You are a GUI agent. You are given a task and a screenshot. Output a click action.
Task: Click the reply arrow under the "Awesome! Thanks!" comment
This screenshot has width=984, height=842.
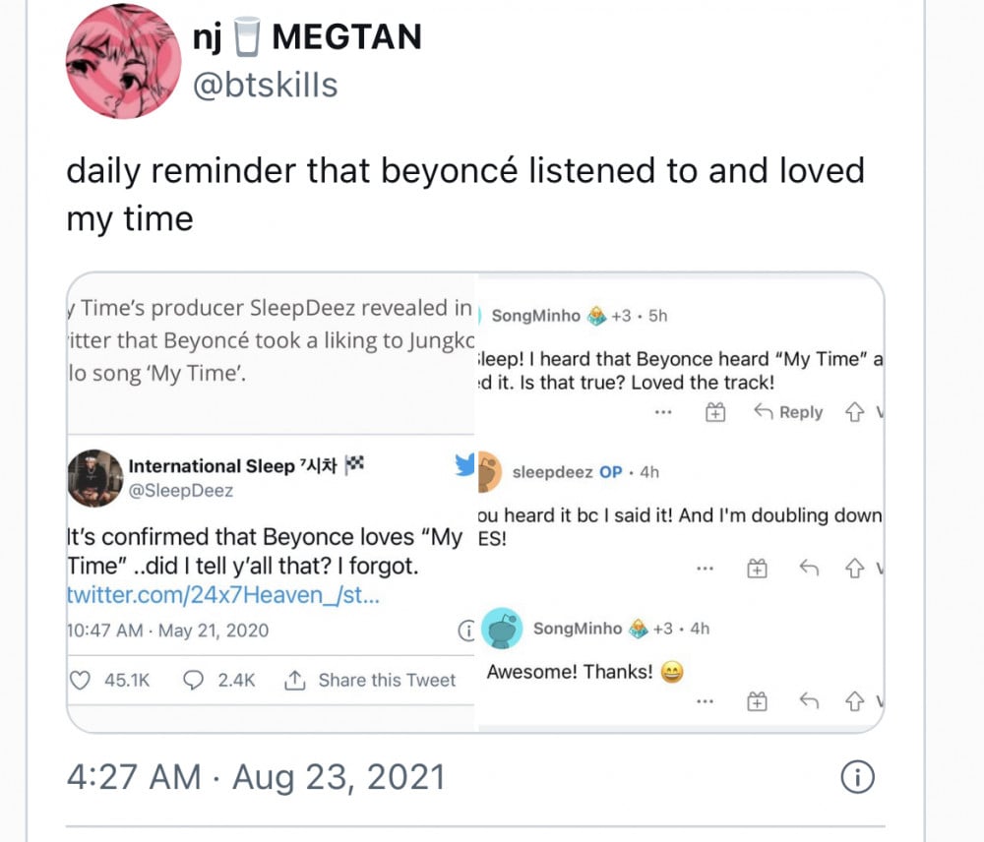[x=810, y=701]
